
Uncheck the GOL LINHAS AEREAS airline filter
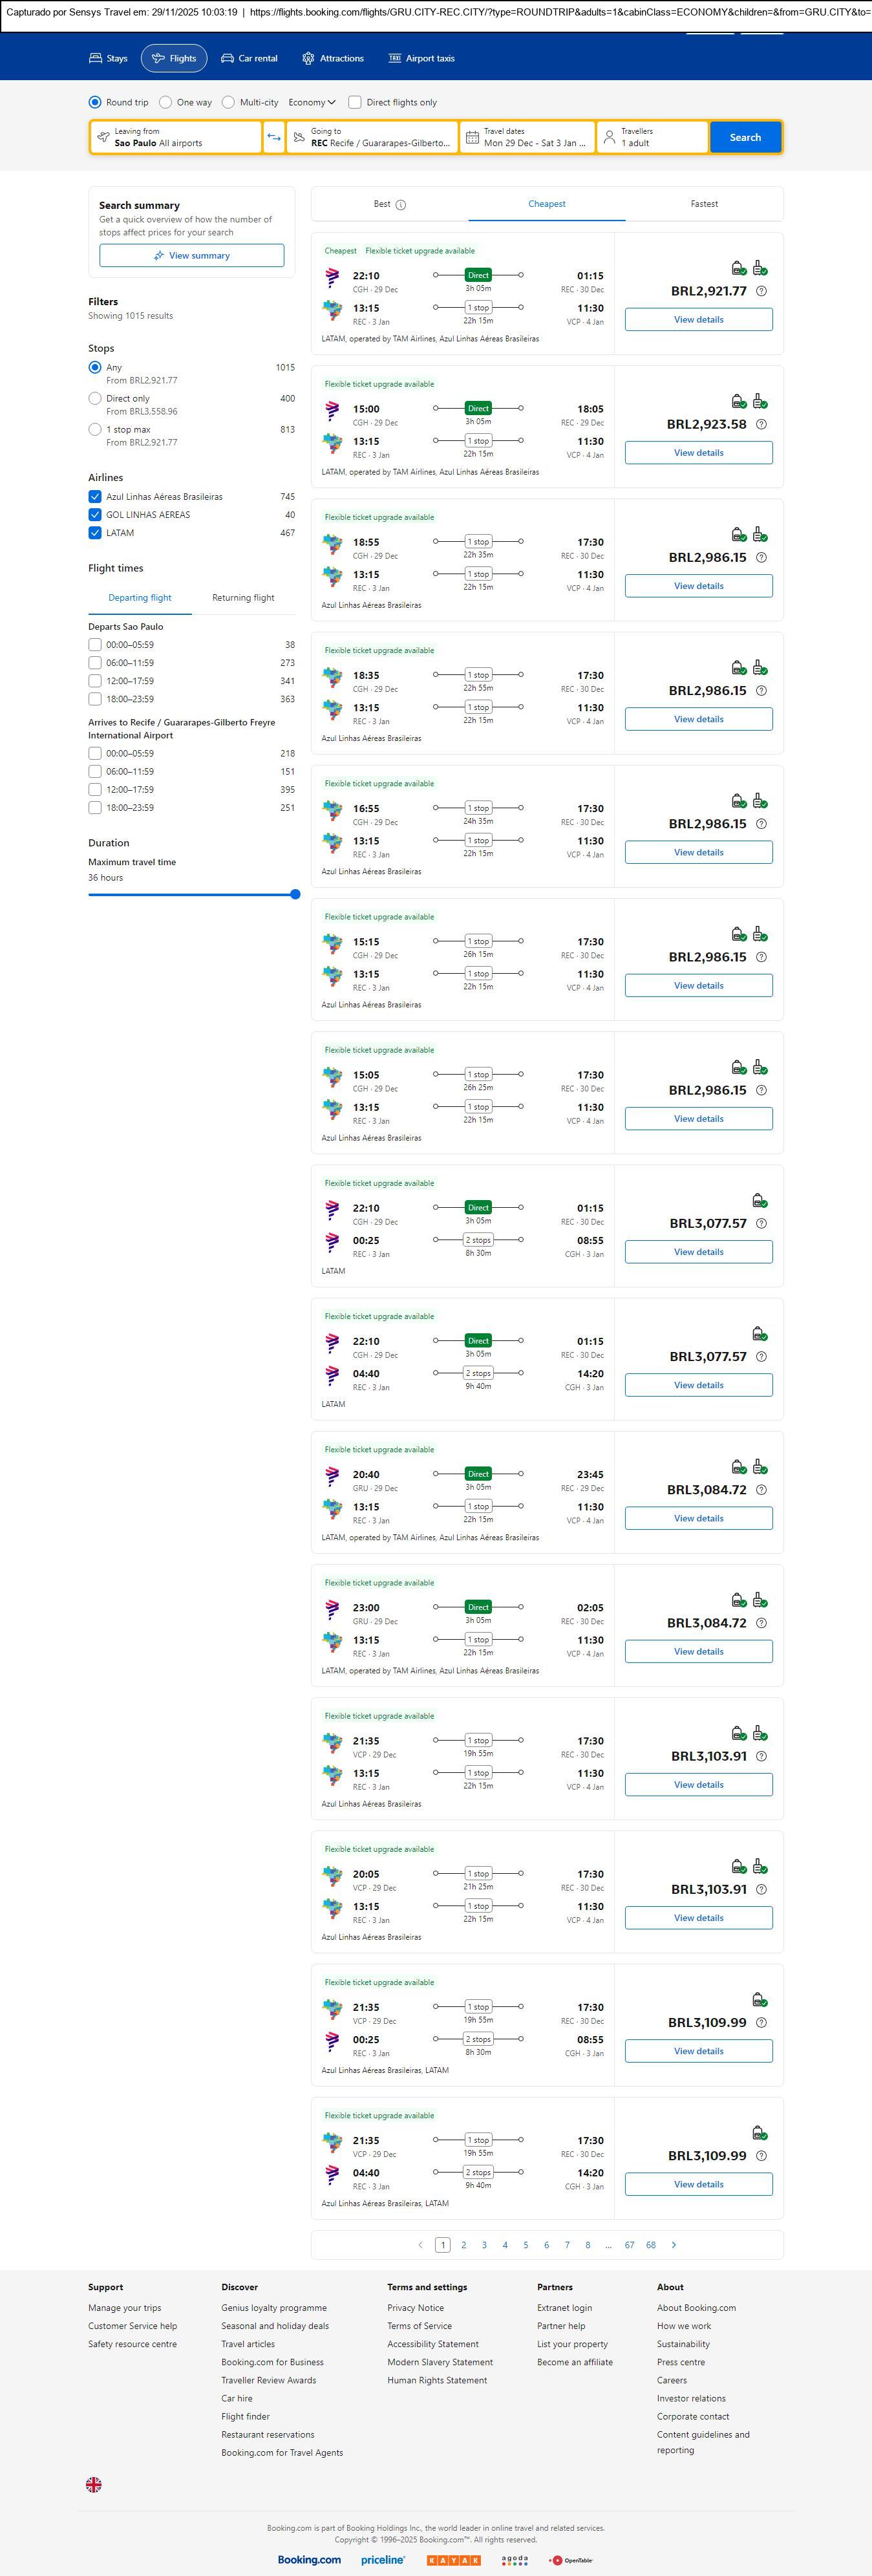click(x=95, y=515)
